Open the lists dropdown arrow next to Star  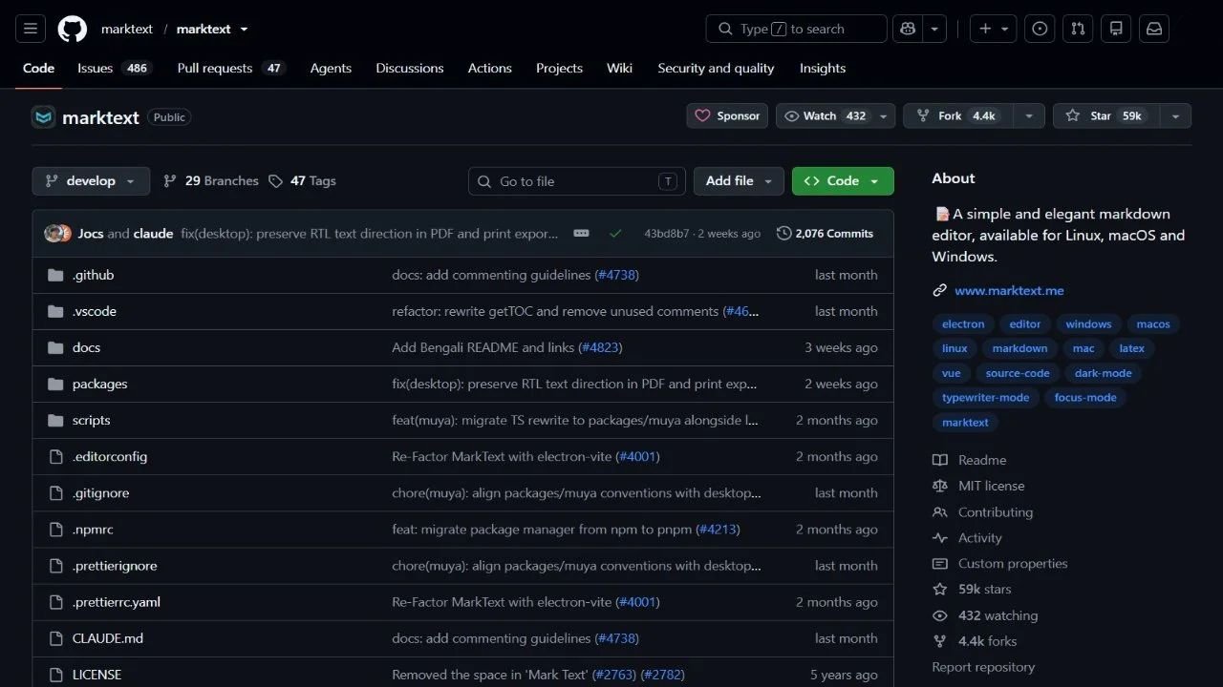tap(1175, 115)
